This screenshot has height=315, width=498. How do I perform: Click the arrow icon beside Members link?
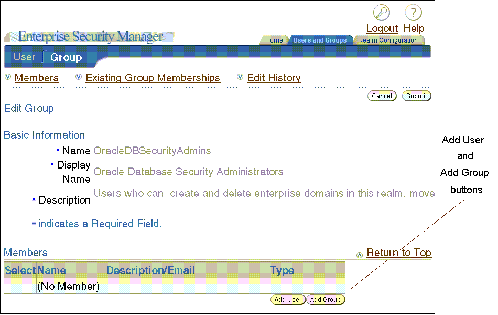[x=8, y=77]
